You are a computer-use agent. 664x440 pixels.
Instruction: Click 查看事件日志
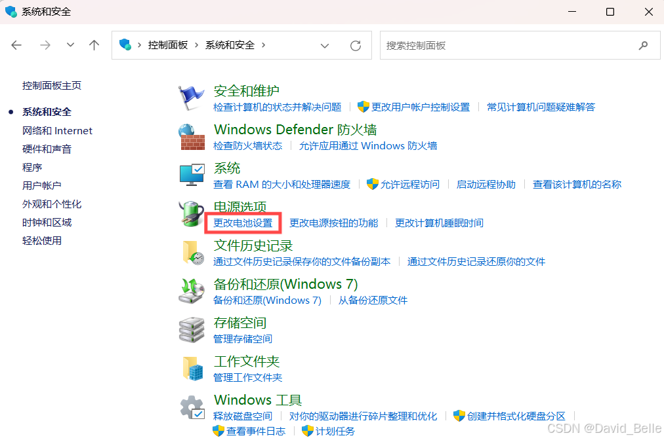click(256, 431)
